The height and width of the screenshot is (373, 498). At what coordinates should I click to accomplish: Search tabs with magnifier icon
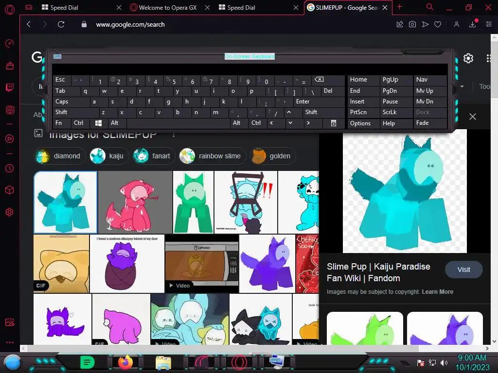coord(430,7)
